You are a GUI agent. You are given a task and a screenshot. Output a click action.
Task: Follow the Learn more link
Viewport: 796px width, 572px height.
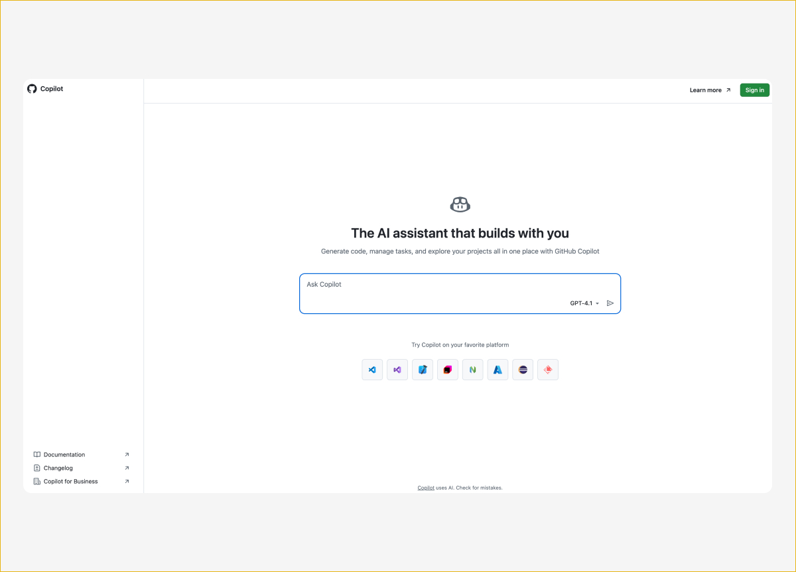[710, 90]
